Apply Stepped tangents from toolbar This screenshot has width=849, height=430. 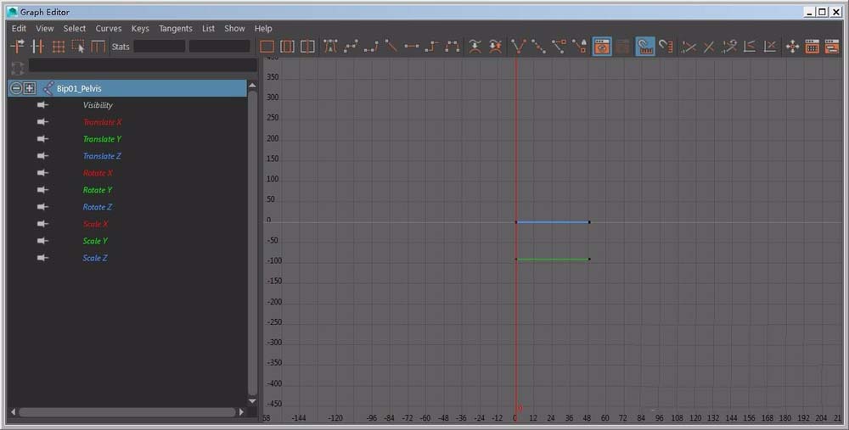pos(432,47)
